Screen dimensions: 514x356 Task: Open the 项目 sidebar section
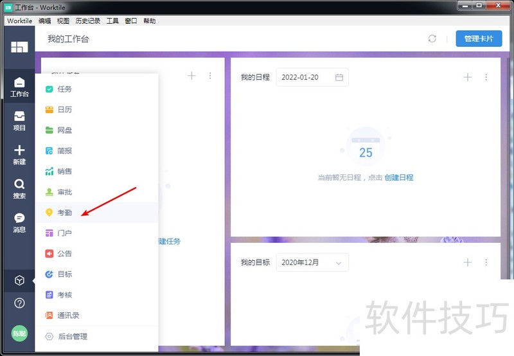19,121
